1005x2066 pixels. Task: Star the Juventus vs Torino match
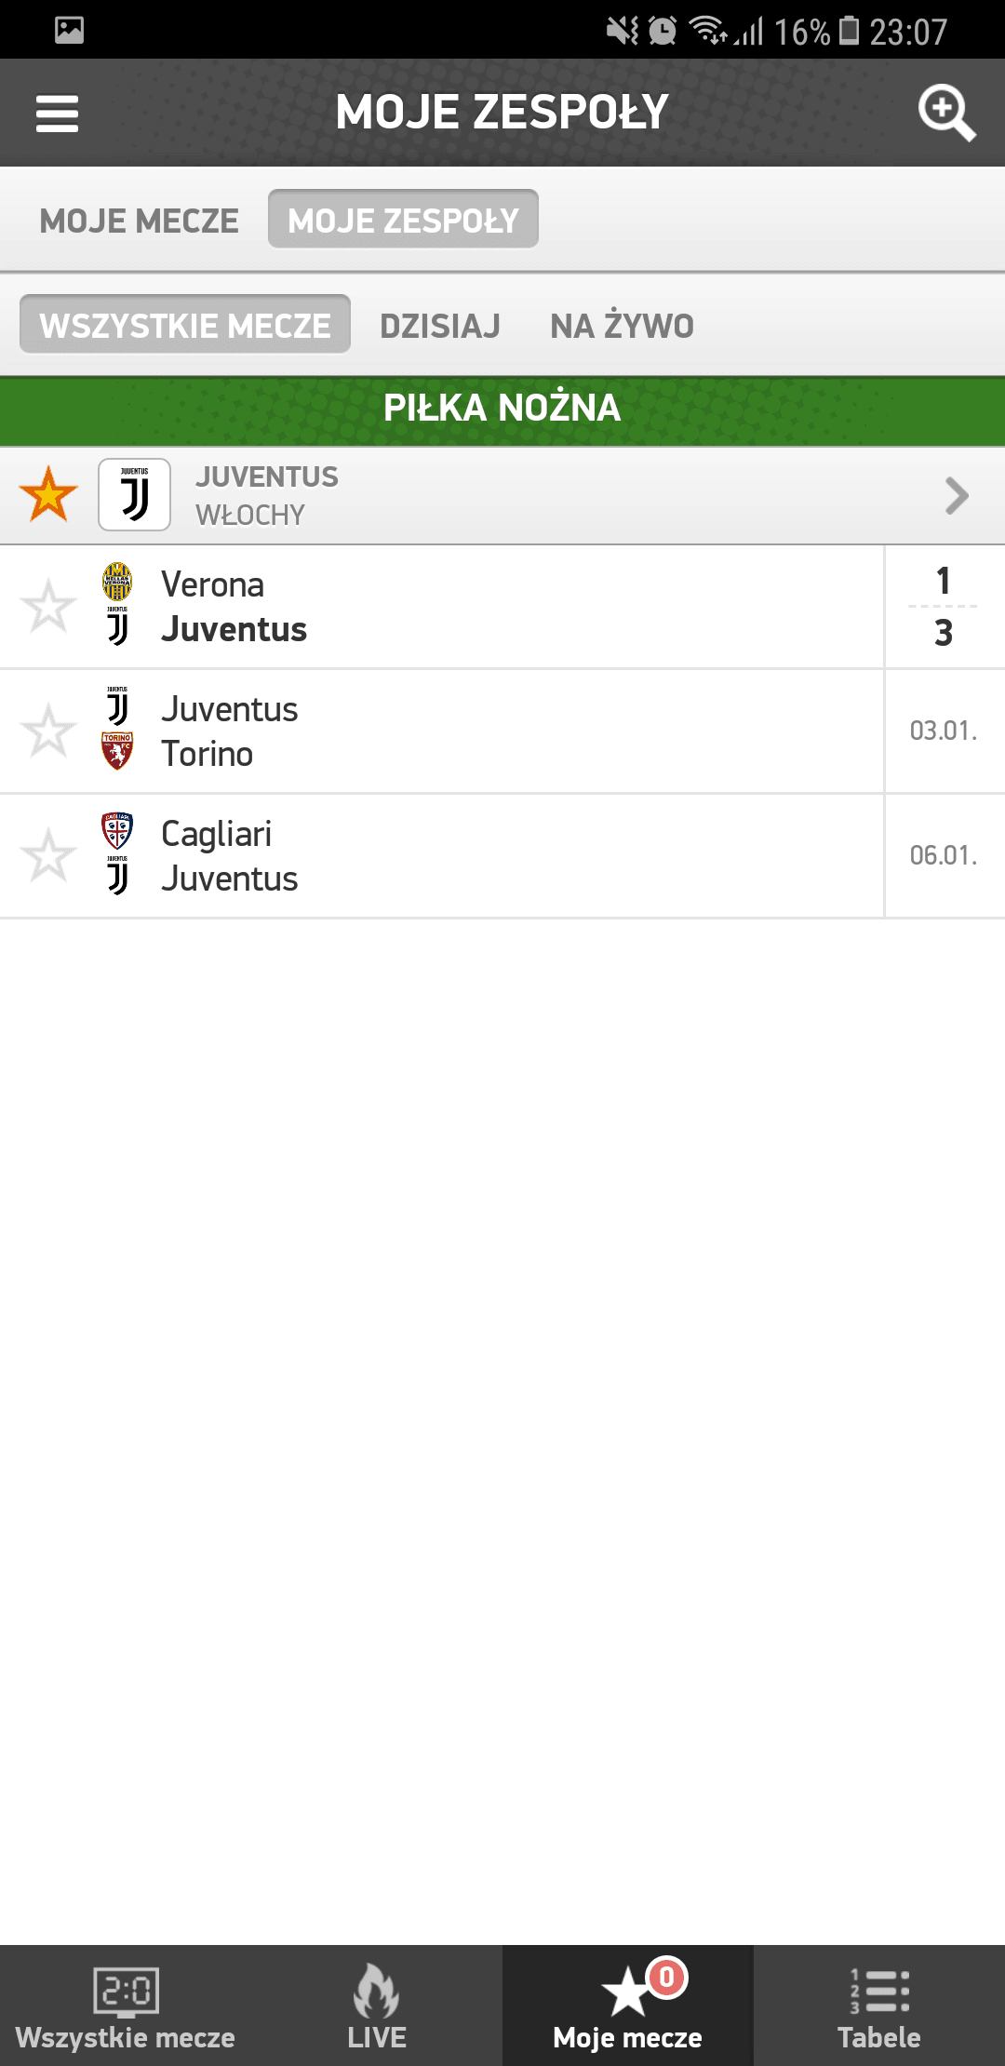[48, 731]
